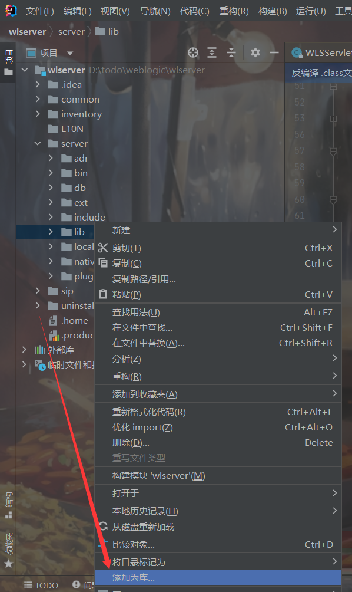Toggle code folding marker at line 57

coord(333,152)
